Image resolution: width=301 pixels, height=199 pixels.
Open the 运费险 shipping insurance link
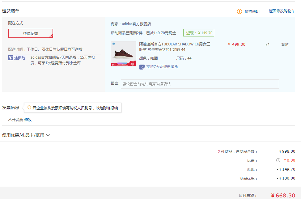click(19, 58)
